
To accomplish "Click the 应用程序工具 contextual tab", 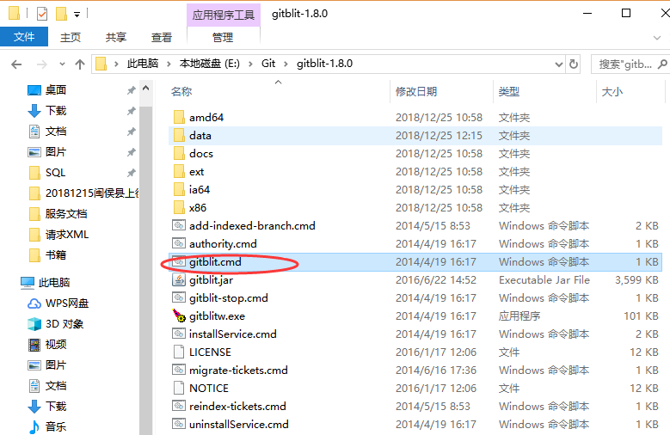I will pyautogui.click(x=223, y=15).
